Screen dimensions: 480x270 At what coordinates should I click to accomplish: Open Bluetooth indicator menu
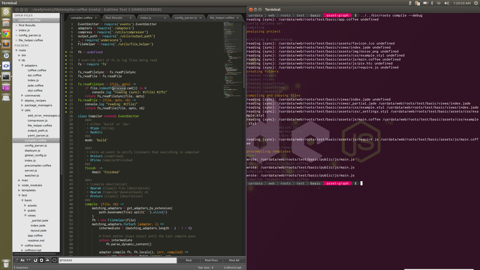tap(432, 3)
